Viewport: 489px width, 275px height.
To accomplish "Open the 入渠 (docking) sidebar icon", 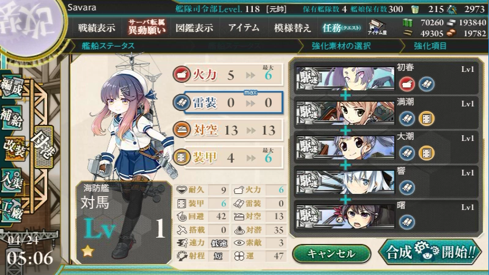I will click(12, 180).
